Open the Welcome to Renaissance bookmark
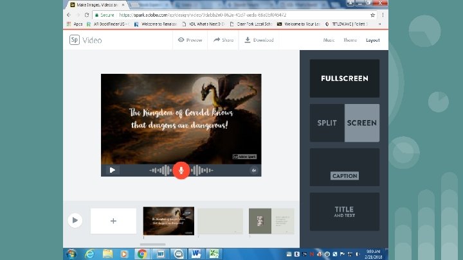This screenshot has height=260, width=463. tap(156, 24)
